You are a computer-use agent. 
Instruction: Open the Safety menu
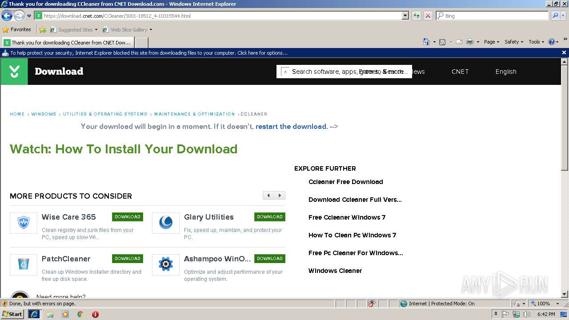click(x=514, y=42)
